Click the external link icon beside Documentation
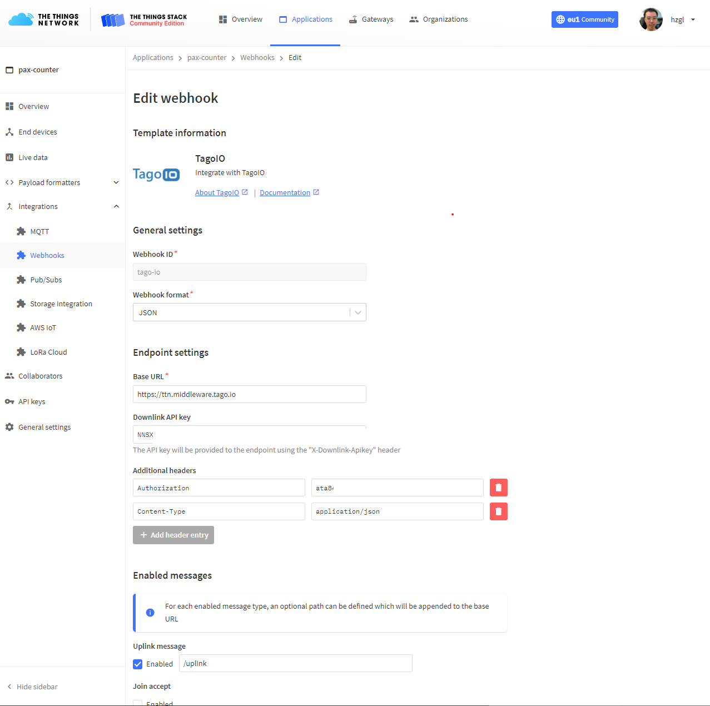 (316, 192)
